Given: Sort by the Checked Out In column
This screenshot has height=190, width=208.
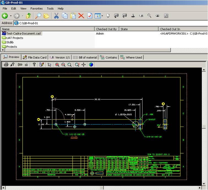Looking at the screenshot, I should pos(183,29).
